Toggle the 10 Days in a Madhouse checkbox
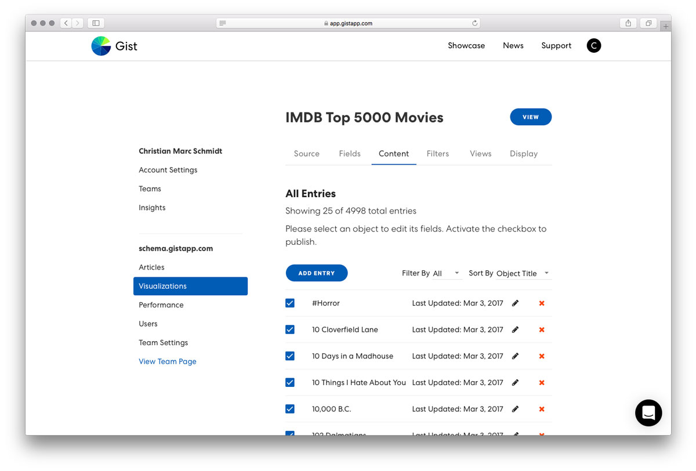The height and width of the screenshot is (471, 696). [290, 356]
